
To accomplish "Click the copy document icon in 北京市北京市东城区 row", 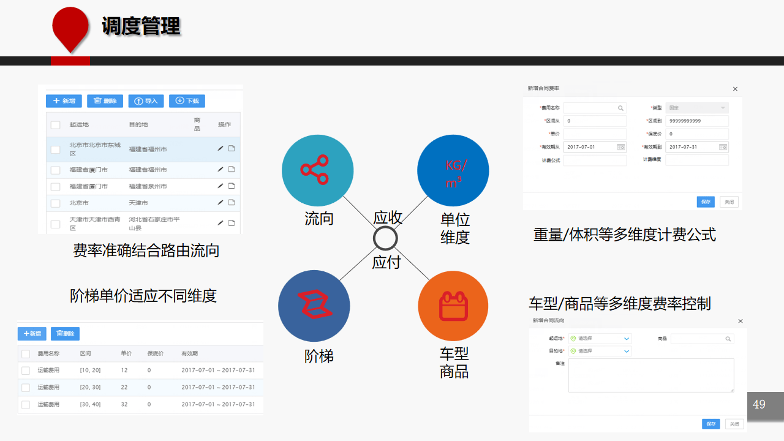I will tap(232, 148).
